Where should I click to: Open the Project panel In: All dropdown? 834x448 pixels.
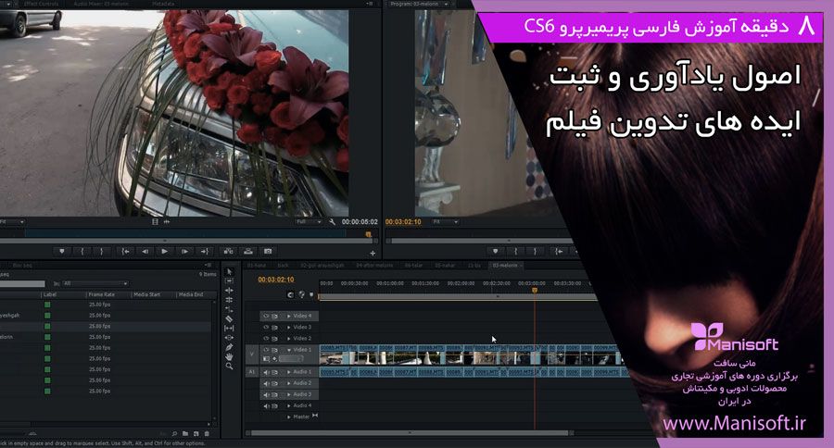(x=95, y=284)
